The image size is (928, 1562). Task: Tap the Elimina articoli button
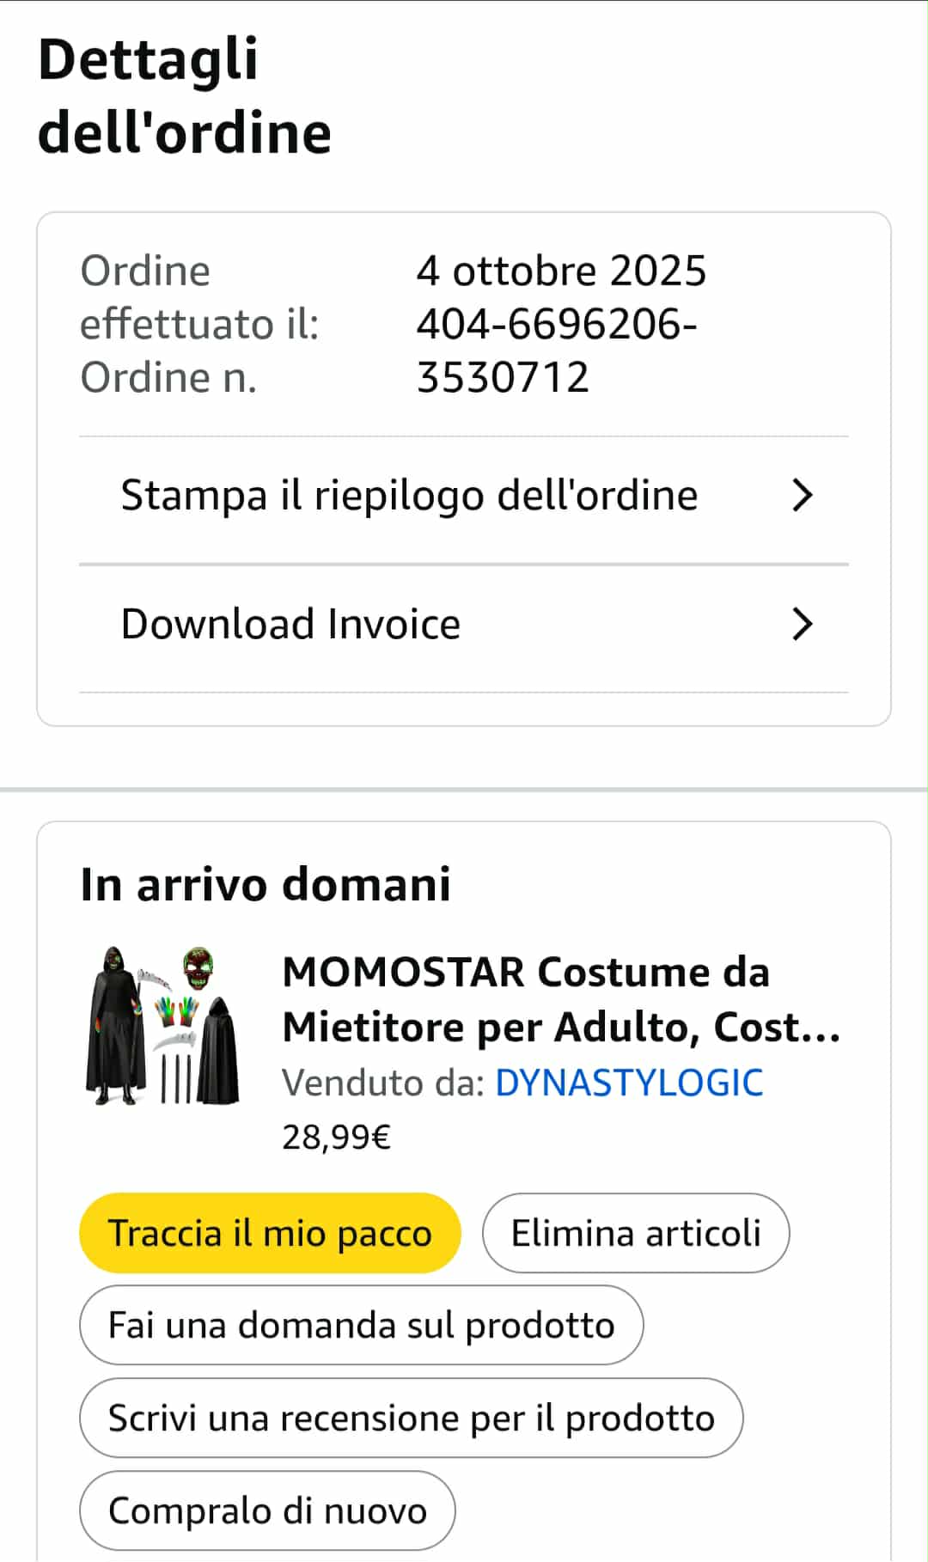point(635,1233)
